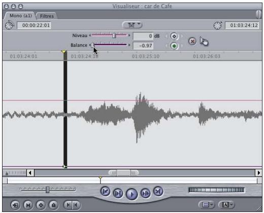Click the left thumb tab of zoom slider
The width and height of the screenshot is (264, 213).
pos(113,173)
